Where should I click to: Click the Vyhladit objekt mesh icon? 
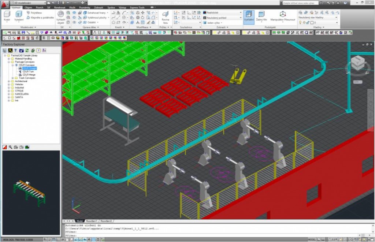[60, 16]
